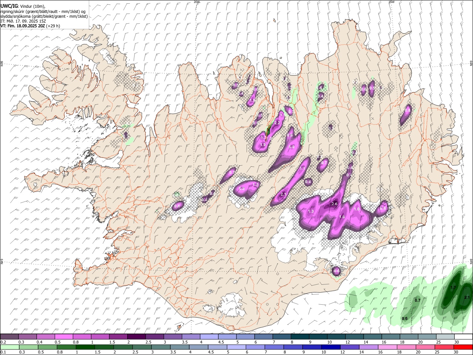Image resolution: width=473 pixels, height=355 pixels.
Task: Click the 15W longitude label
Action: click(392, 2)
